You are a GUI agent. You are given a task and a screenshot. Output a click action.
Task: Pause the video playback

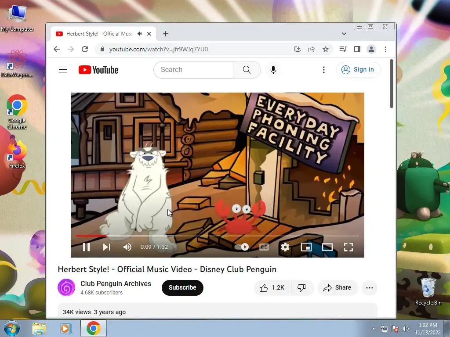87,247
